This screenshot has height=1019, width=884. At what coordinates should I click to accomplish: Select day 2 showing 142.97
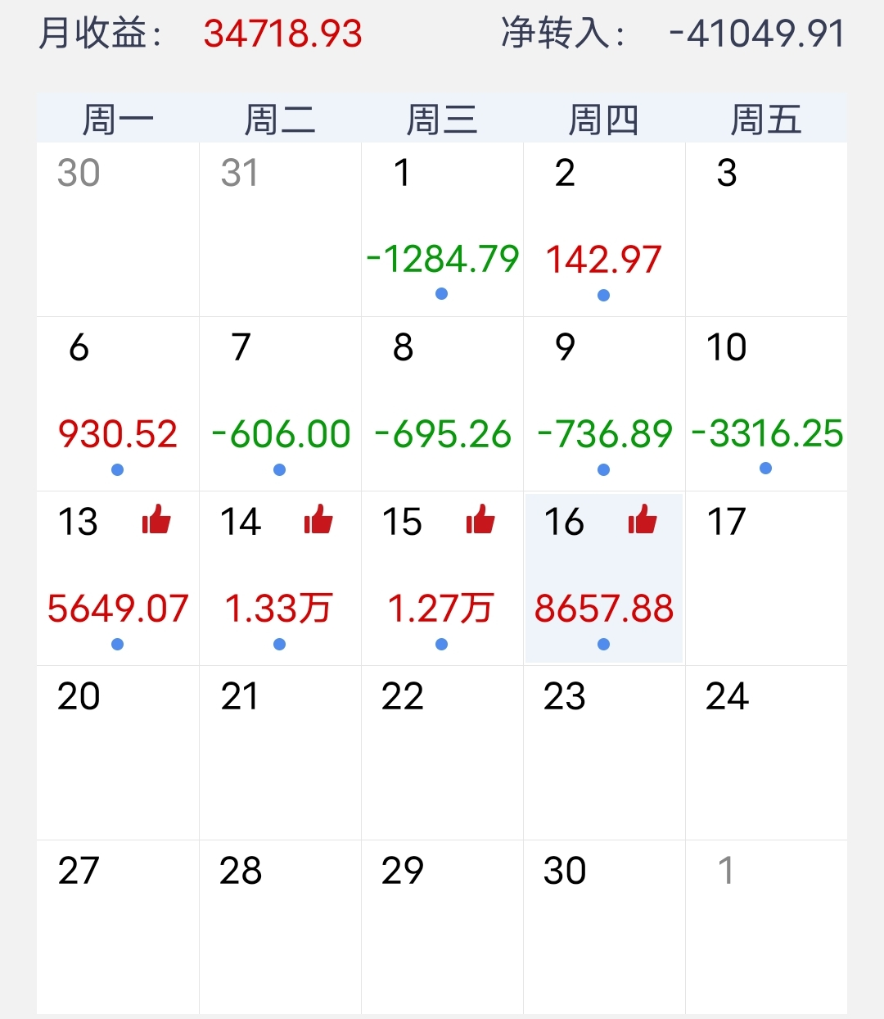(x=604, y=229)
